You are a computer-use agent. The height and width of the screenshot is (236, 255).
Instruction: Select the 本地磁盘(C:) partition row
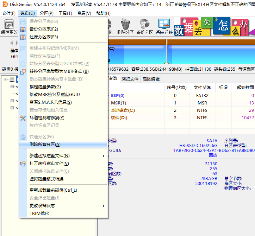(x=123, y=110)
